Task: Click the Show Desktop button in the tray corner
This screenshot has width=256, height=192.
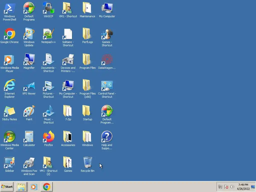Action: tap(253, 187)
